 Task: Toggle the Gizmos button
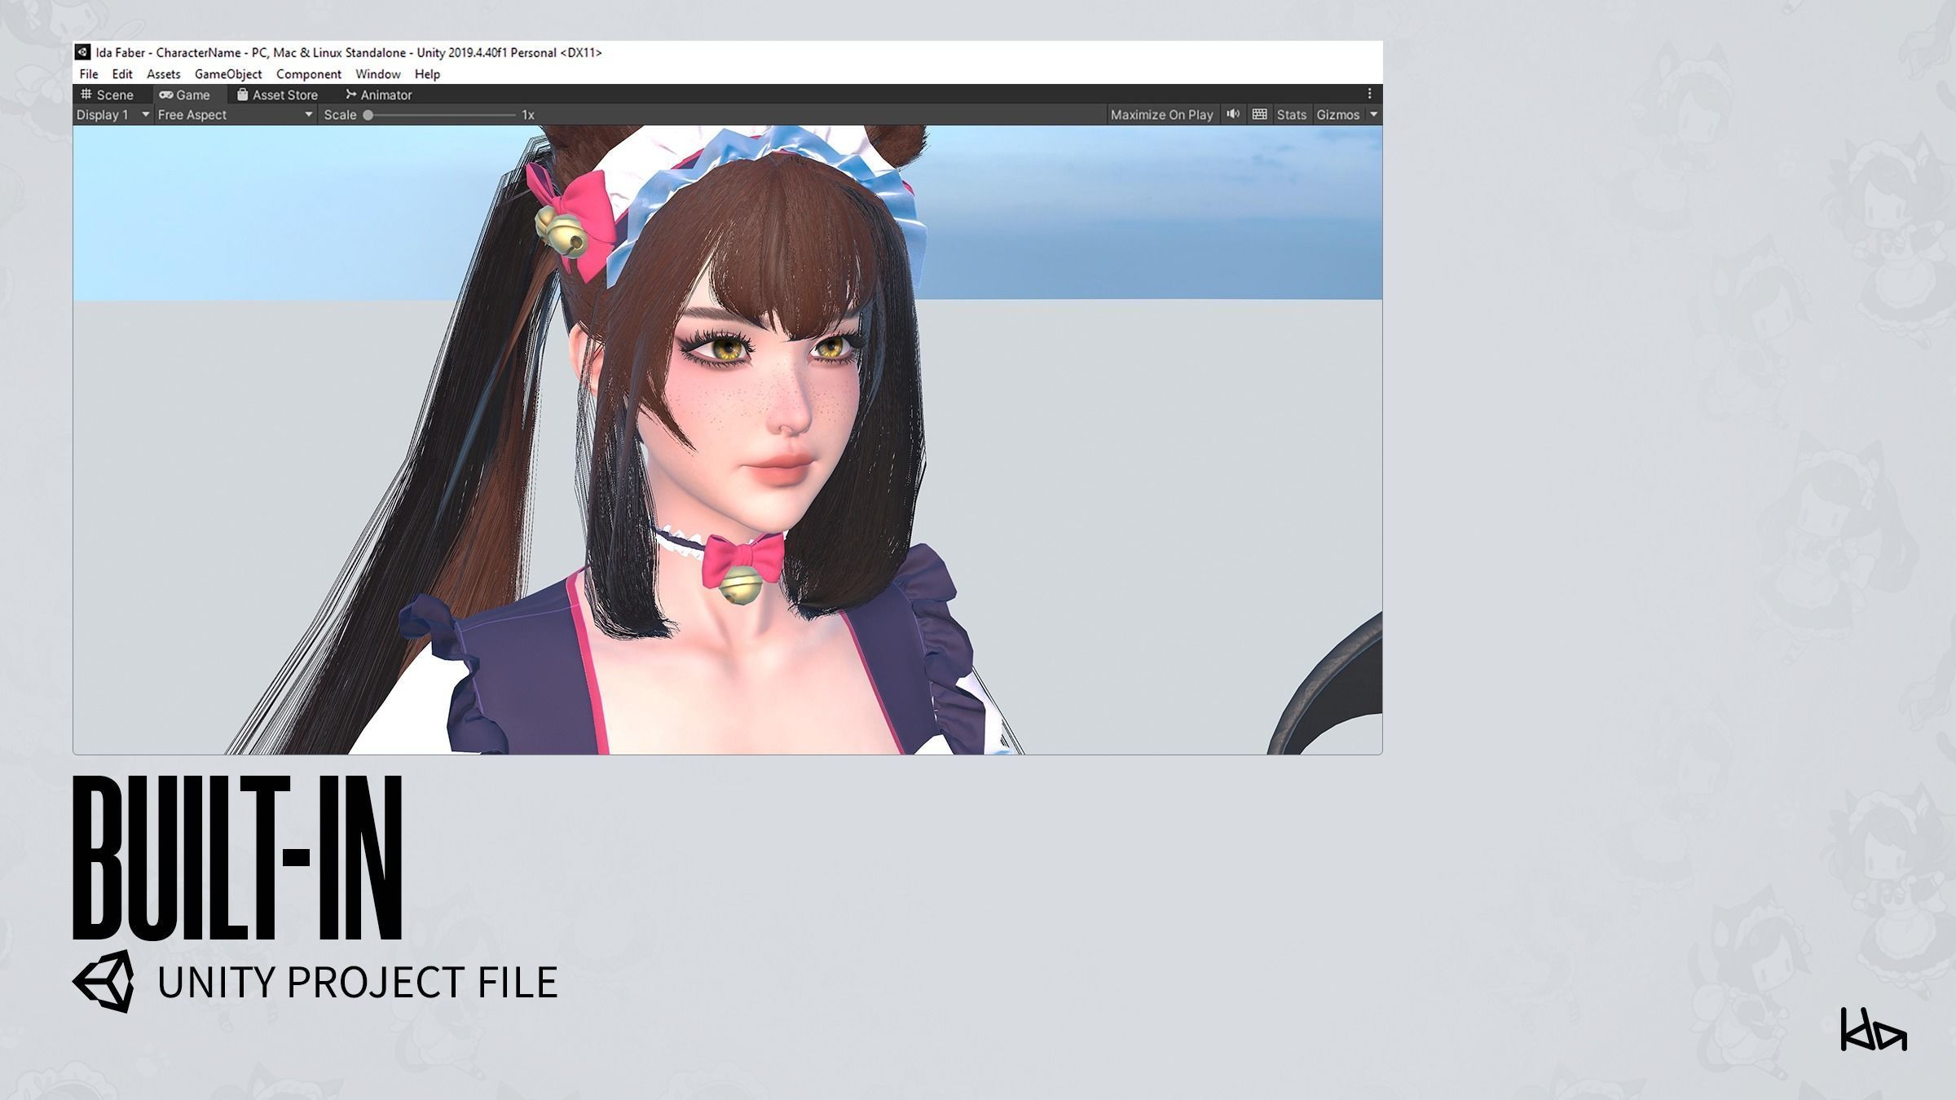1338,115
